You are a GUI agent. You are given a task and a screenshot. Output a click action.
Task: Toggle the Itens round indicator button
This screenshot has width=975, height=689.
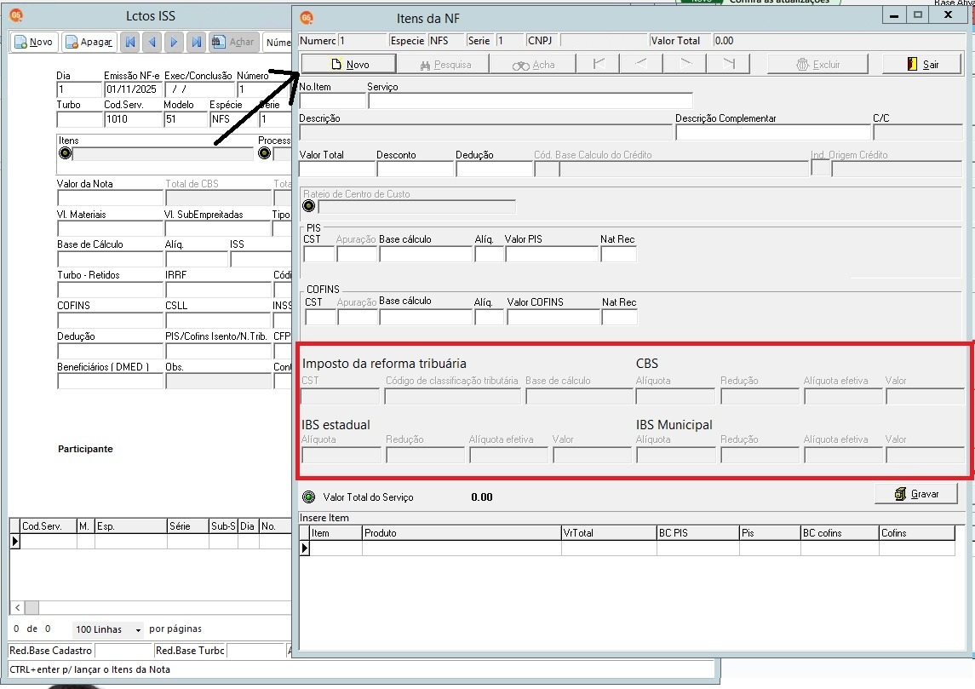pos(66,153)
